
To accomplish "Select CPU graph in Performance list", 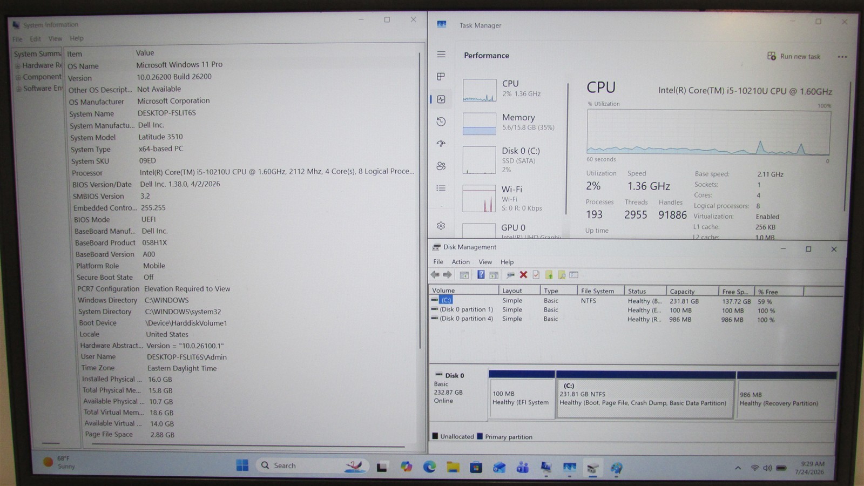I will pos(480,90).
